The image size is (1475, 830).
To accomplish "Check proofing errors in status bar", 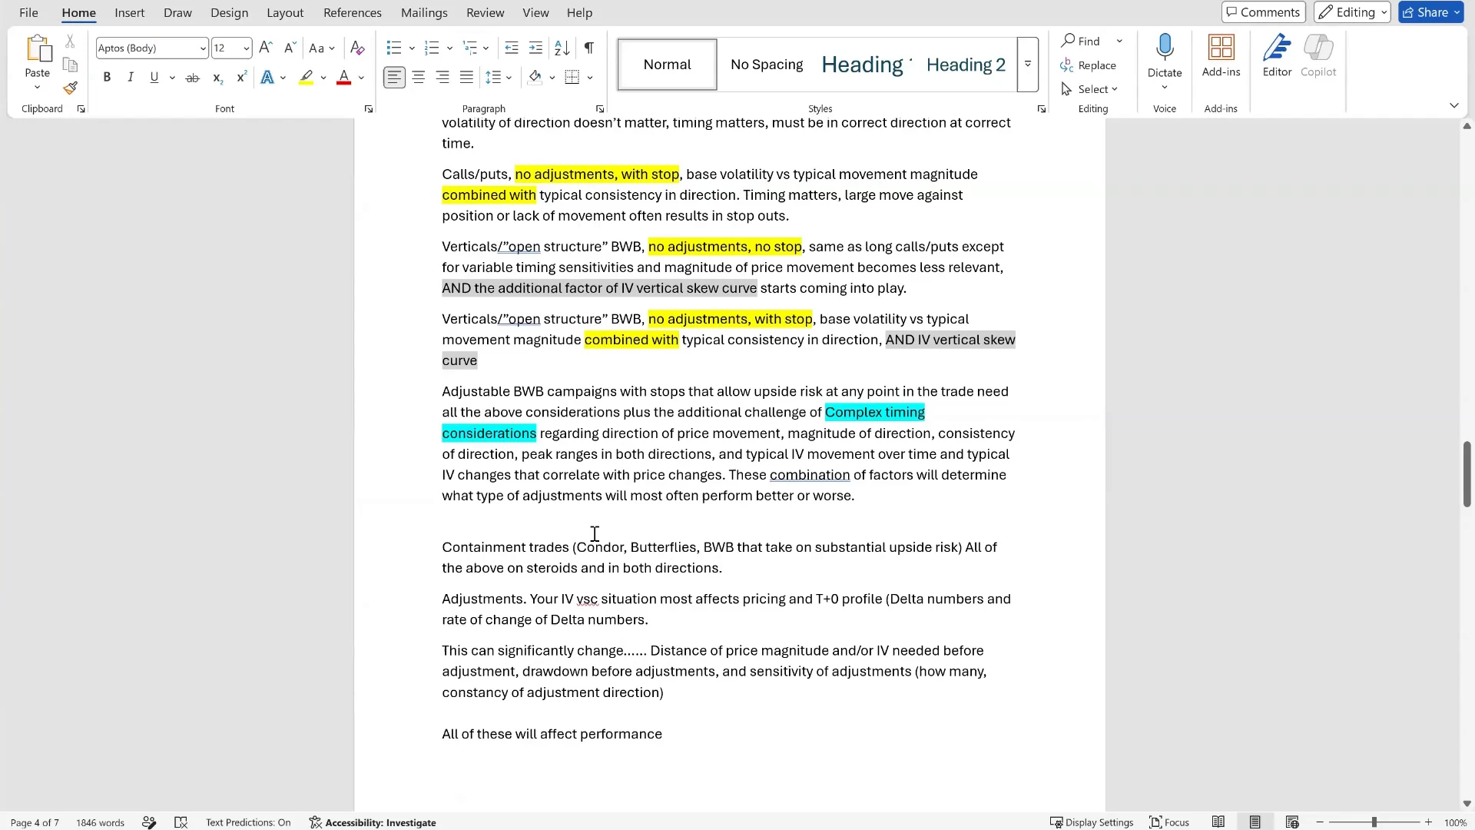I will 149,822.
